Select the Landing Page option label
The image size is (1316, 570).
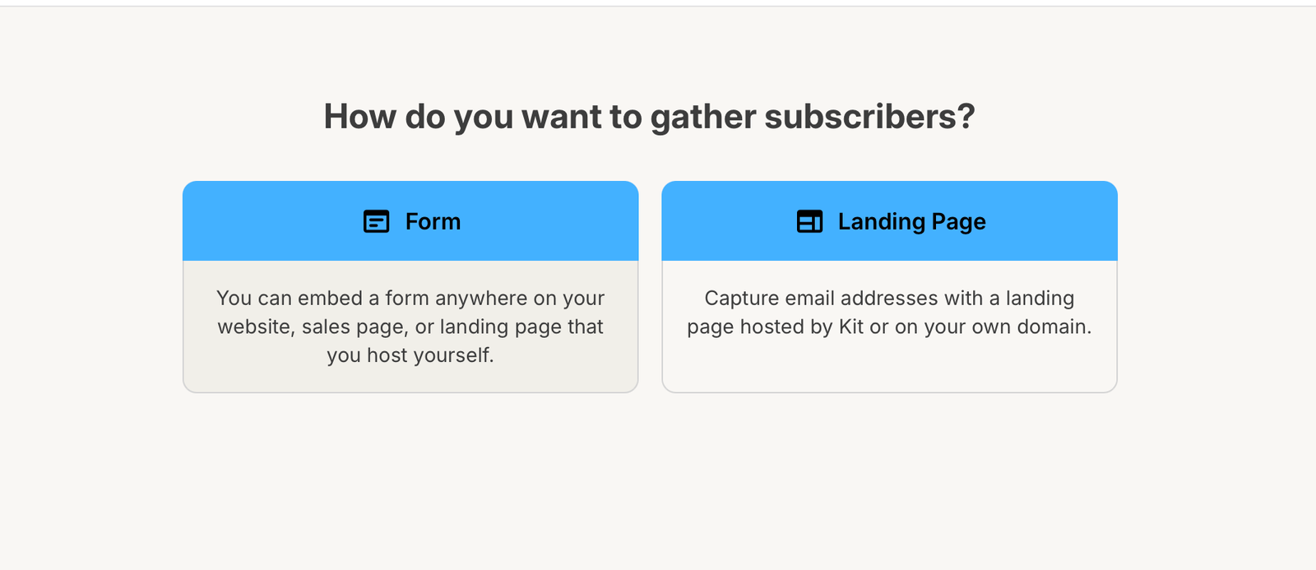click(x=911, y=221)
